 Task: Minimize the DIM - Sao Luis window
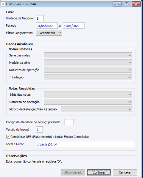click(x=117, y=4)
